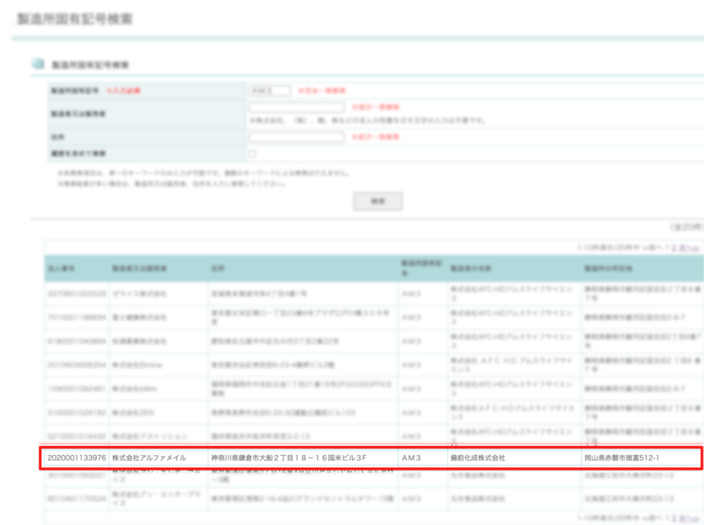Focus the manufacturer or seller name input field
Viewport: 704px width, 525px height.
297,107
